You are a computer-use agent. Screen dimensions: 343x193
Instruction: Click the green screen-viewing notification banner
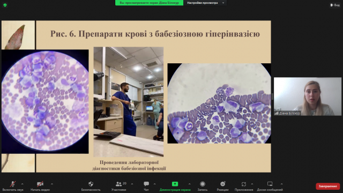point(149,3)
